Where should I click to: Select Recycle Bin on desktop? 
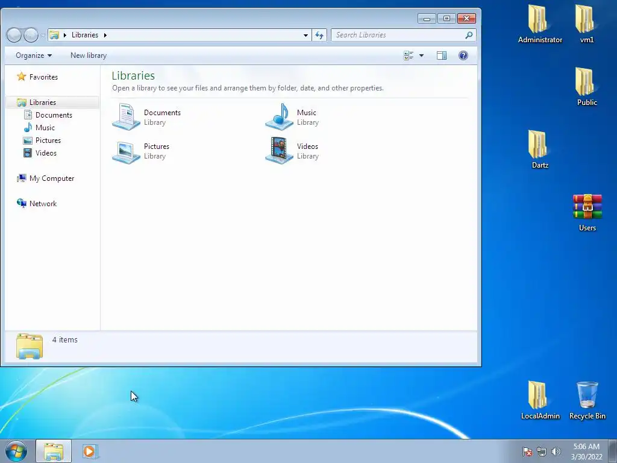(x=587, y=400)
